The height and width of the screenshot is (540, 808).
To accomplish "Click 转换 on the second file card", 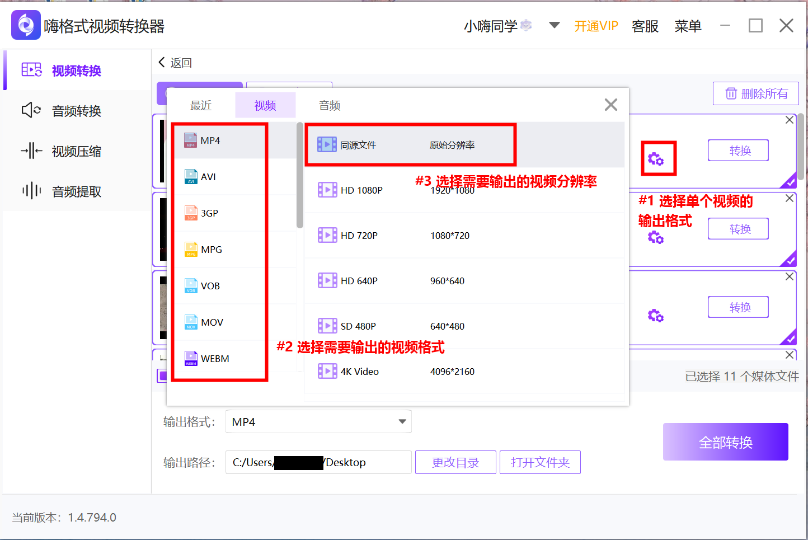I will click(738, 229).
